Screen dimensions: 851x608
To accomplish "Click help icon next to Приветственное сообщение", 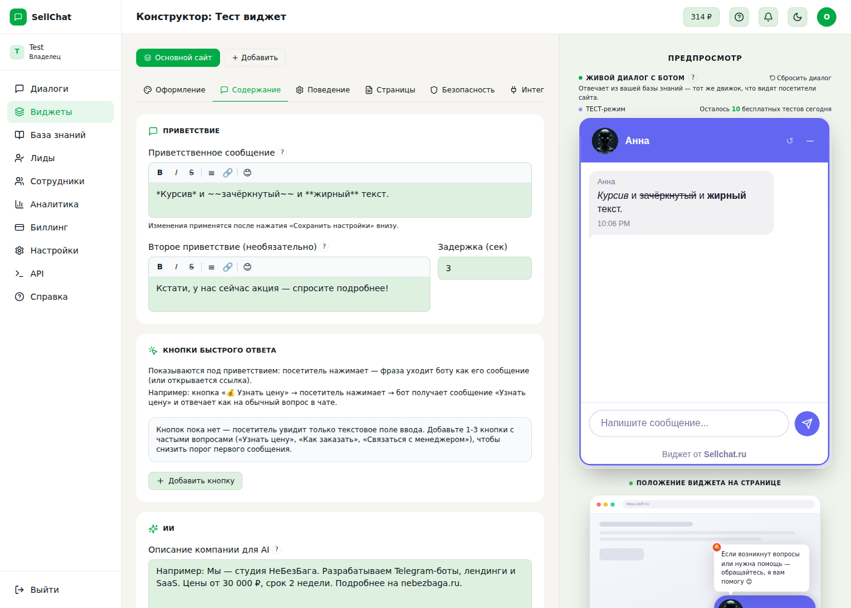I will (x=282, y=153).
